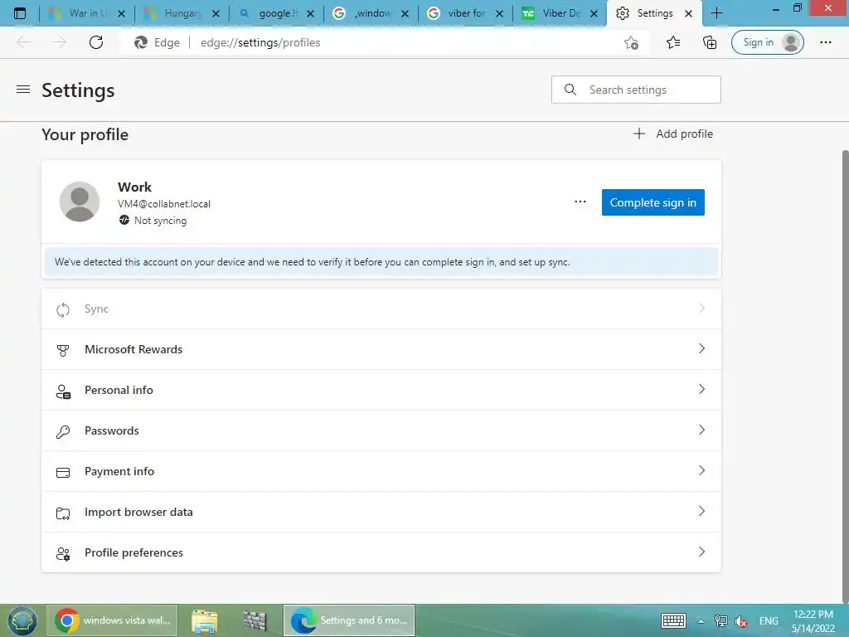849x637 pixels.
Task: Click the search magnifier icon
Action: 570,90
